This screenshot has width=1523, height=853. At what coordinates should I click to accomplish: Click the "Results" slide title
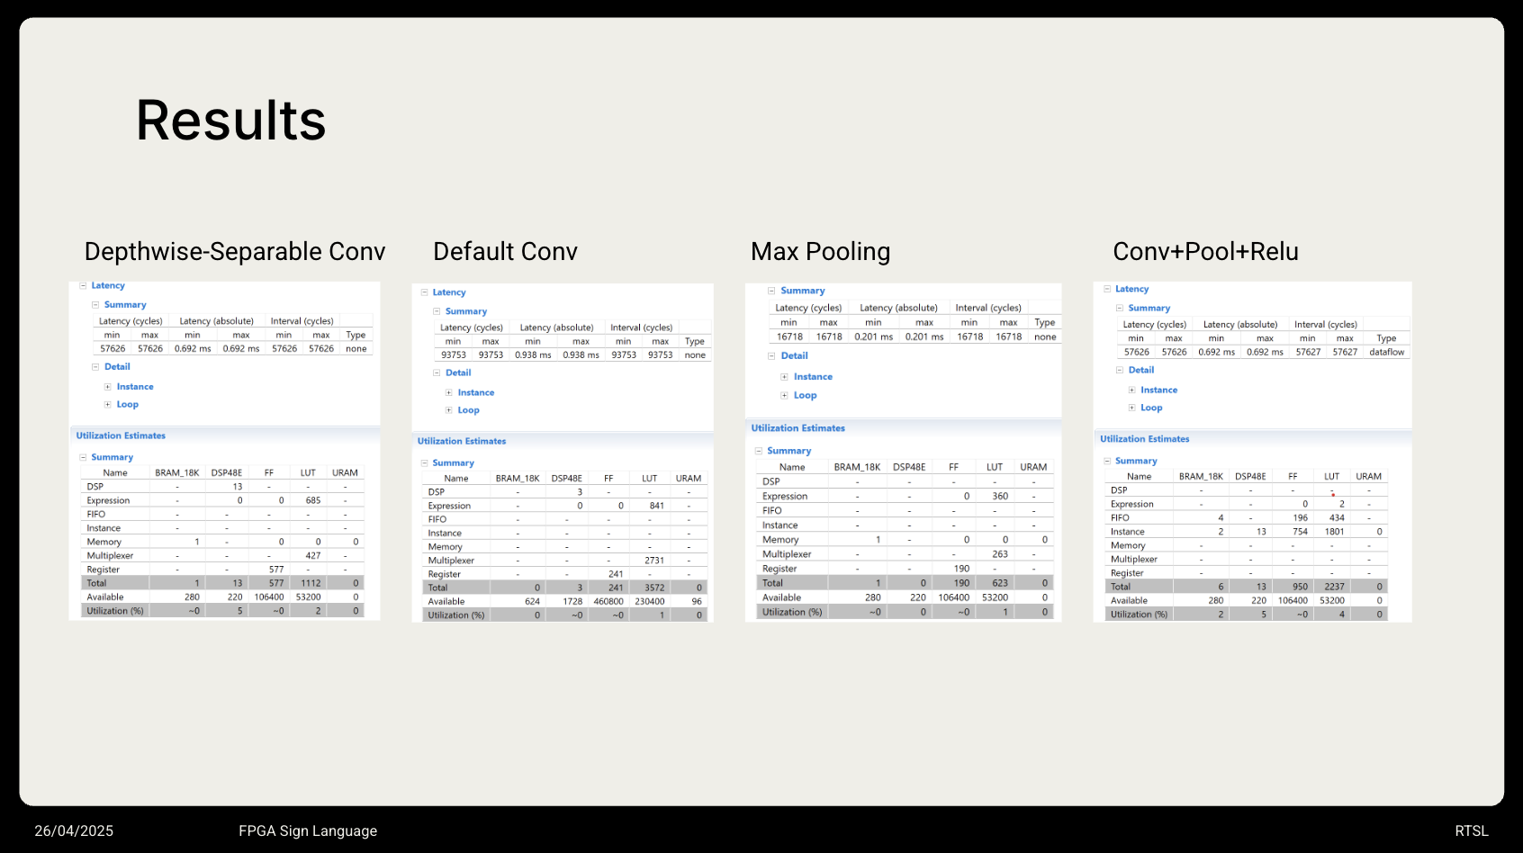(230, 121)
